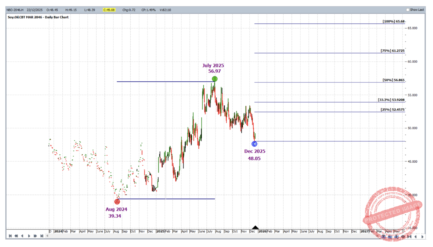Click the diamond-shaped expand bar spacing icon

click(403, 237)
